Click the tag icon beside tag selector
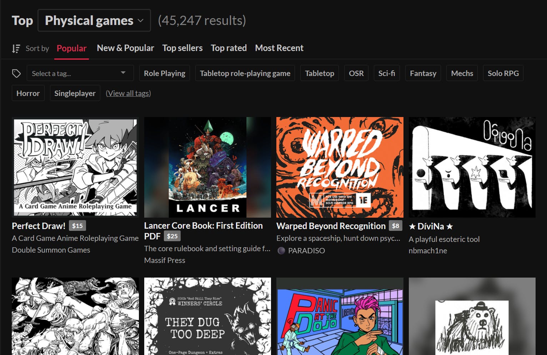 [16, 73]
